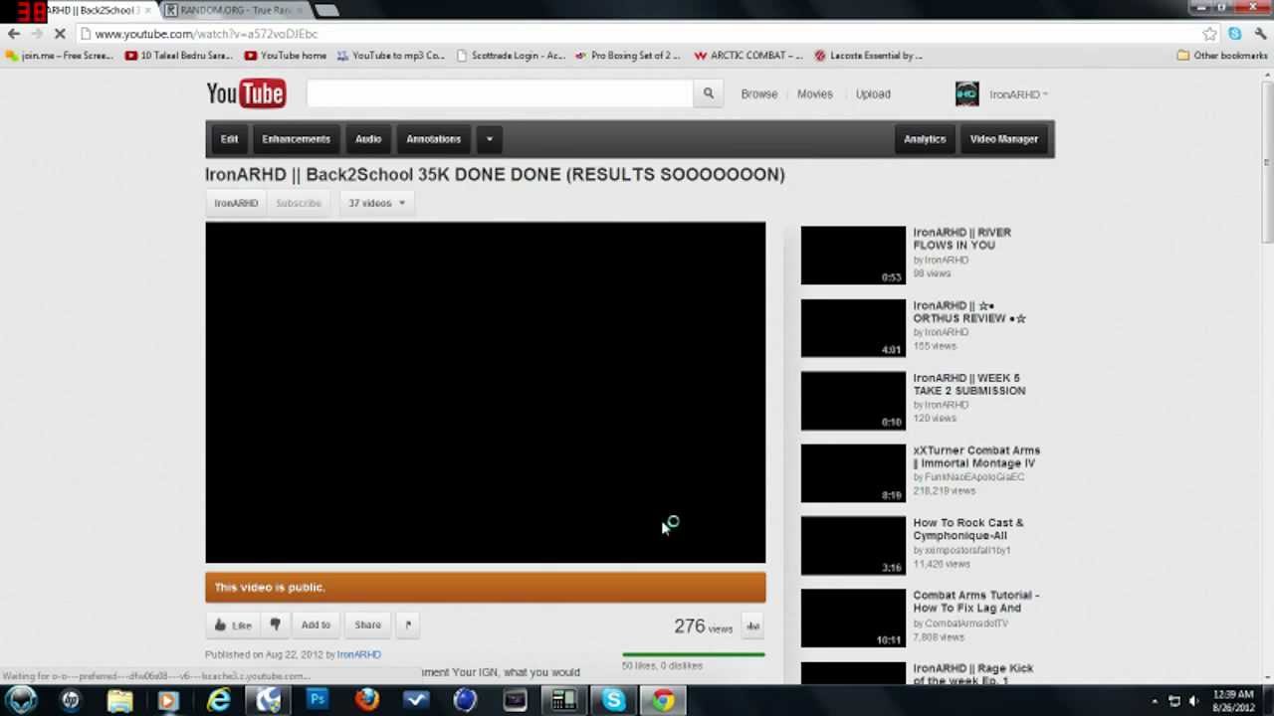Open the Audio tab
The image size is (1274, 716).
pyautogui.click(x=368, y=139)
